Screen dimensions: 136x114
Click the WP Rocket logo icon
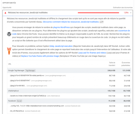pos(9,51)
